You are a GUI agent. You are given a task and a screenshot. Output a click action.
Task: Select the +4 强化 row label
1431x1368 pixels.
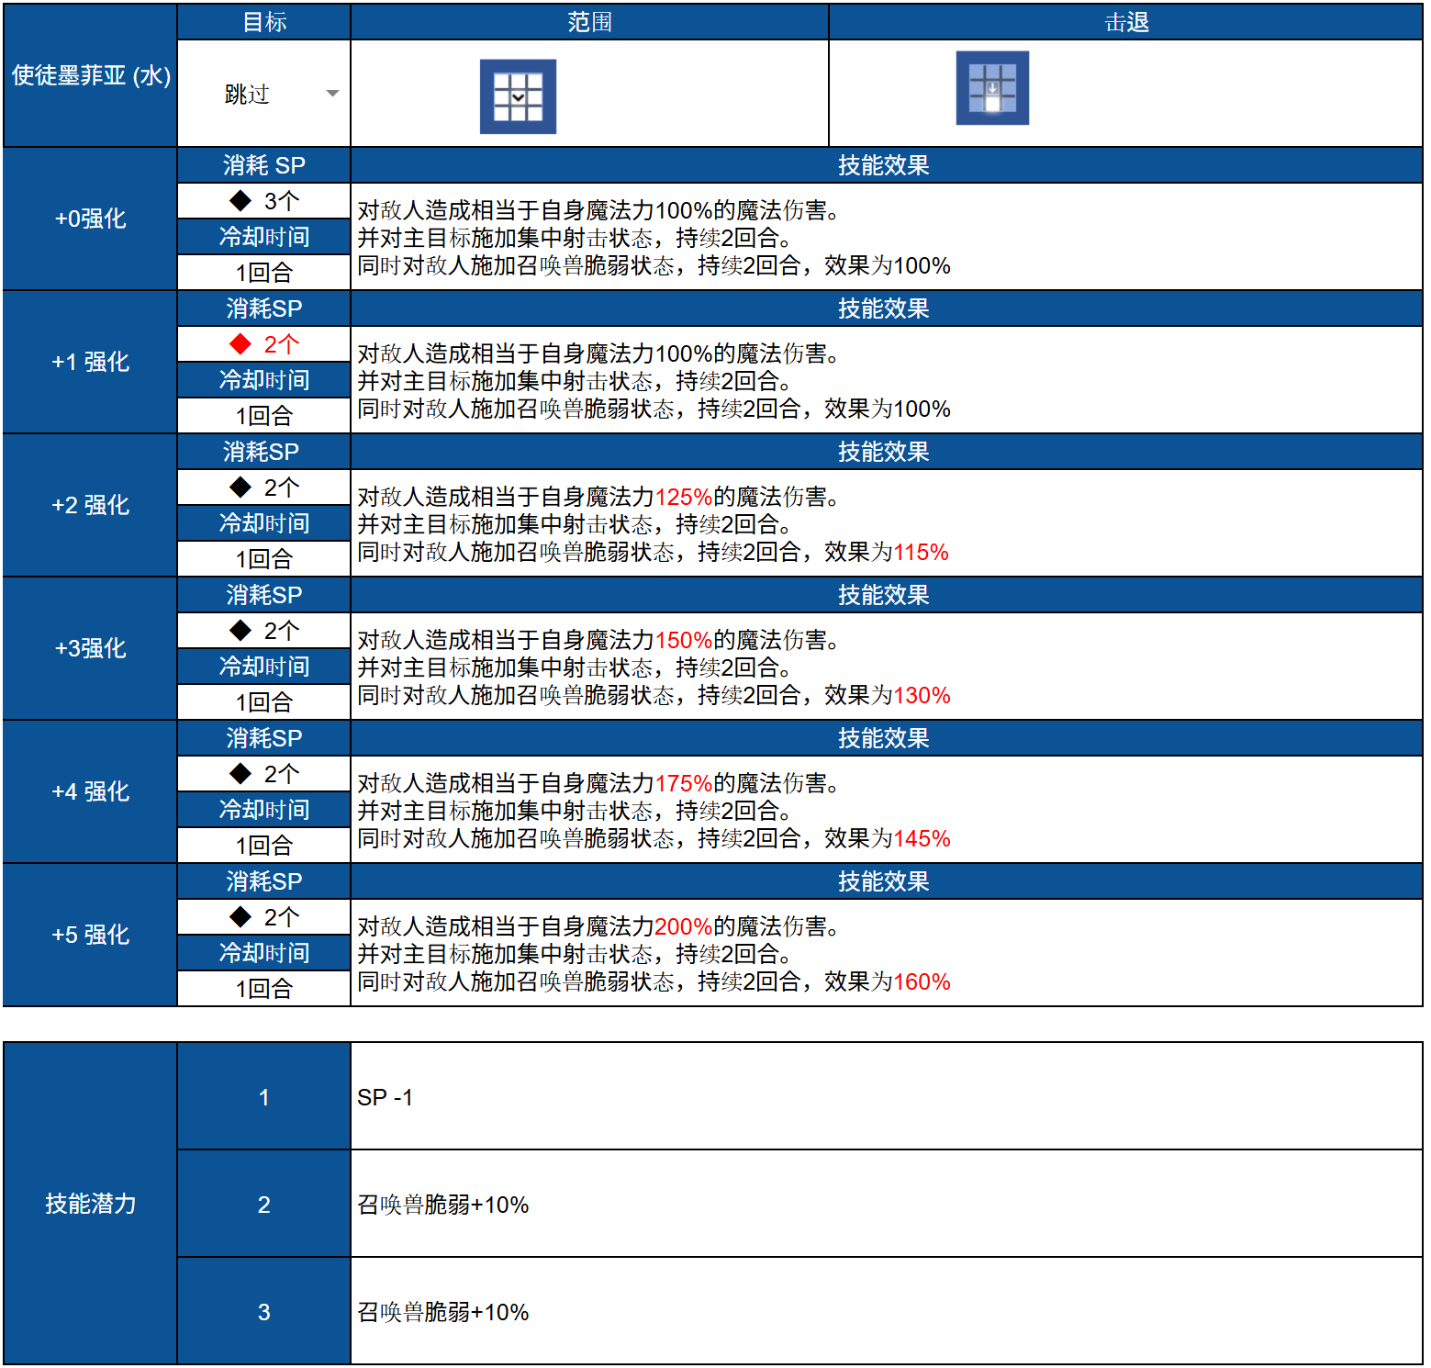[x=90, y=791]
